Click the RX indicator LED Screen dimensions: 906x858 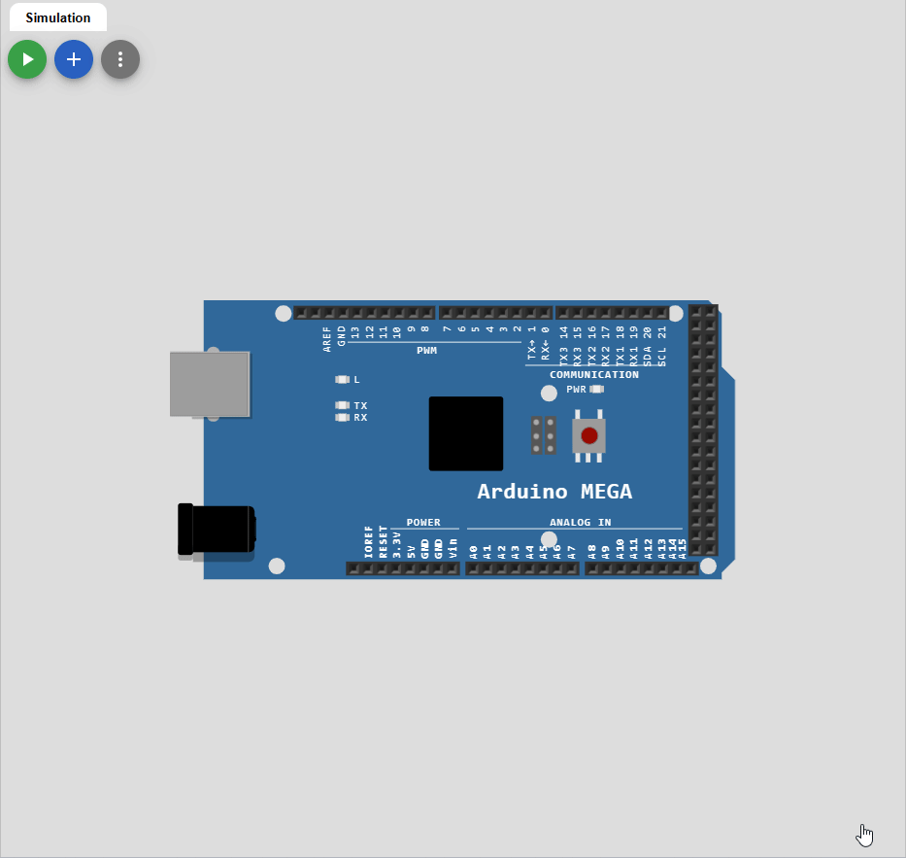coord(342,418)
